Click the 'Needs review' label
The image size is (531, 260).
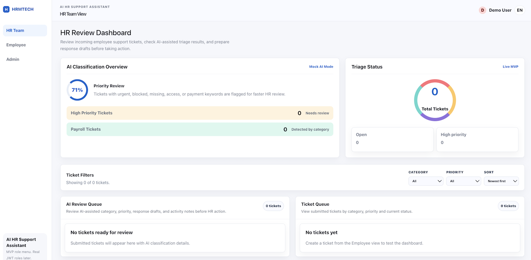(317, 113)
